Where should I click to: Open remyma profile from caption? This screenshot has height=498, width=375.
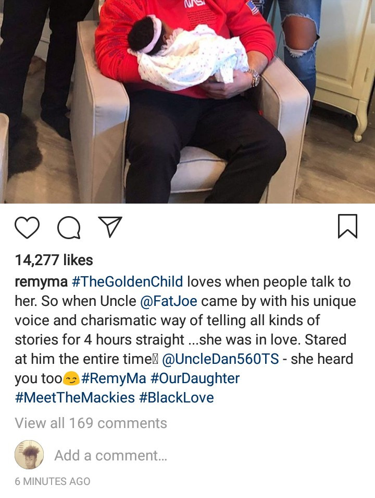coord(41,282)
